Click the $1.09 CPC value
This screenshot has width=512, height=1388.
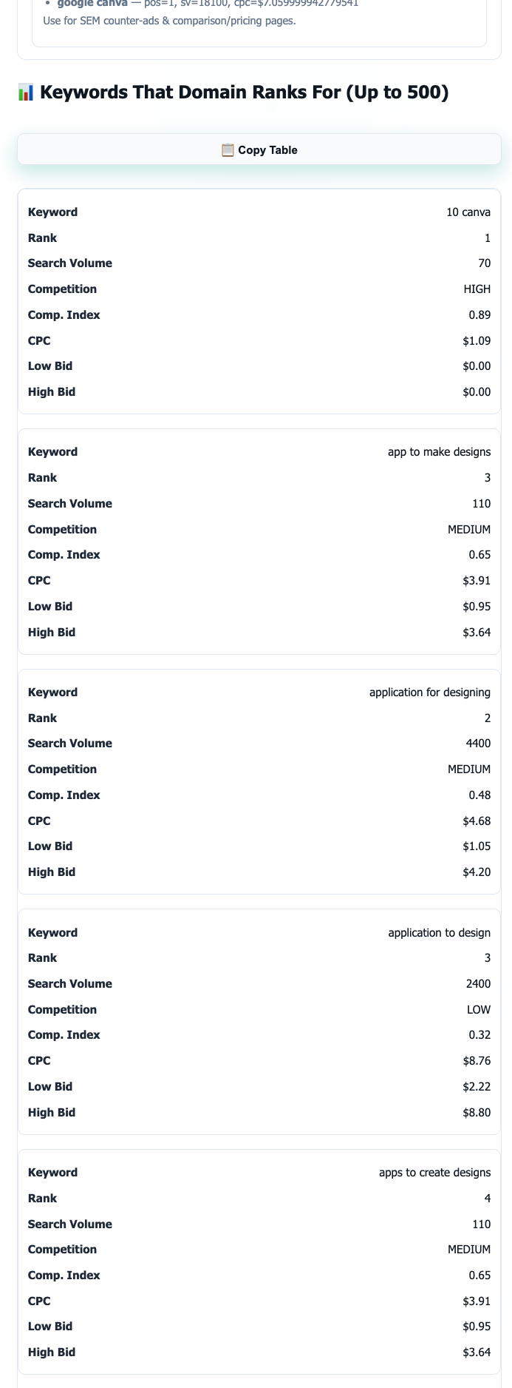pos(477,341)
